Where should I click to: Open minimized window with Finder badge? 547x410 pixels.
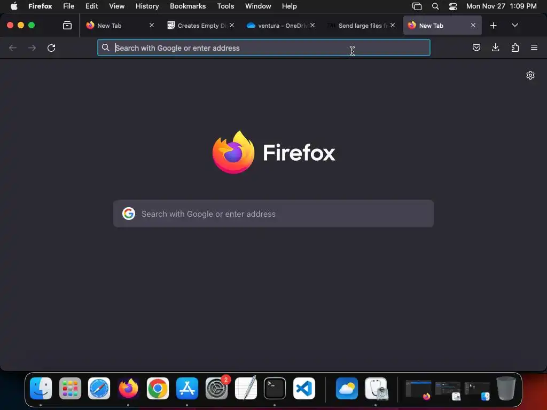pyautogui.click(x=477, y=390)
